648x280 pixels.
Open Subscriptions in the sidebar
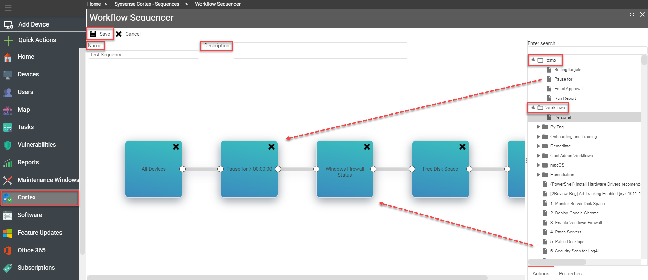coord(36,268)
